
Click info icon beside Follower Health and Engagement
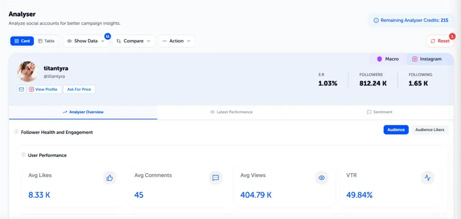[x=16, y=132]
